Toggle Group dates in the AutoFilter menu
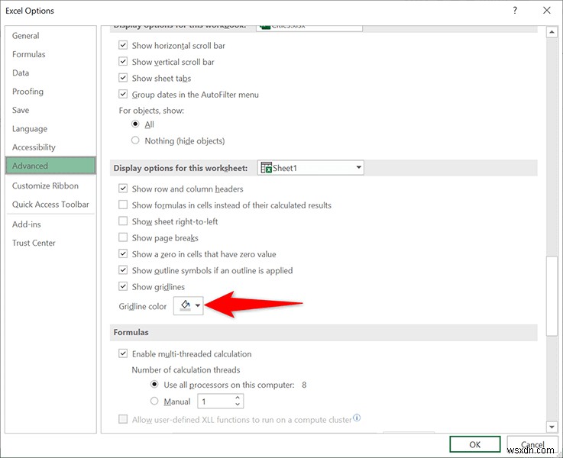The width and height of the screenshot is (563, 458). [123, 95]
